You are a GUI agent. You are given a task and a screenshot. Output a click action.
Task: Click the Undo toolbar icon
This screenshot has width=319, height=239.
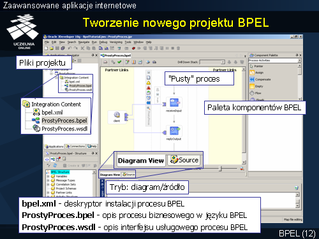point(70,48)
